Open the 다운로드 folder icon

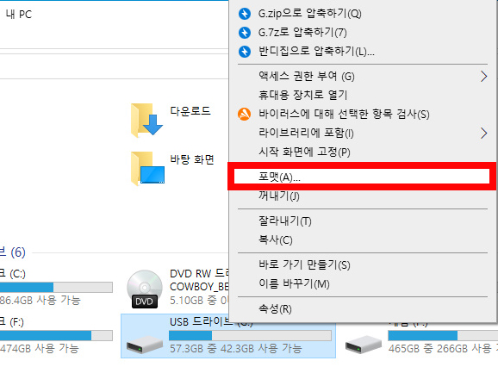146,120
